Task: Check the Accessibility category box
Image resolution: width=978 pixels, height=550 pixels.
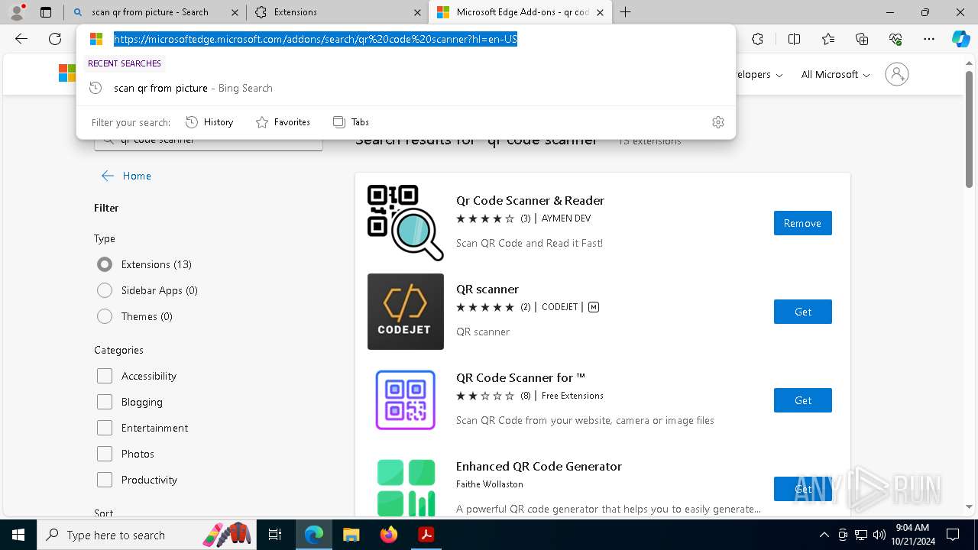Action: coord(105,376)
